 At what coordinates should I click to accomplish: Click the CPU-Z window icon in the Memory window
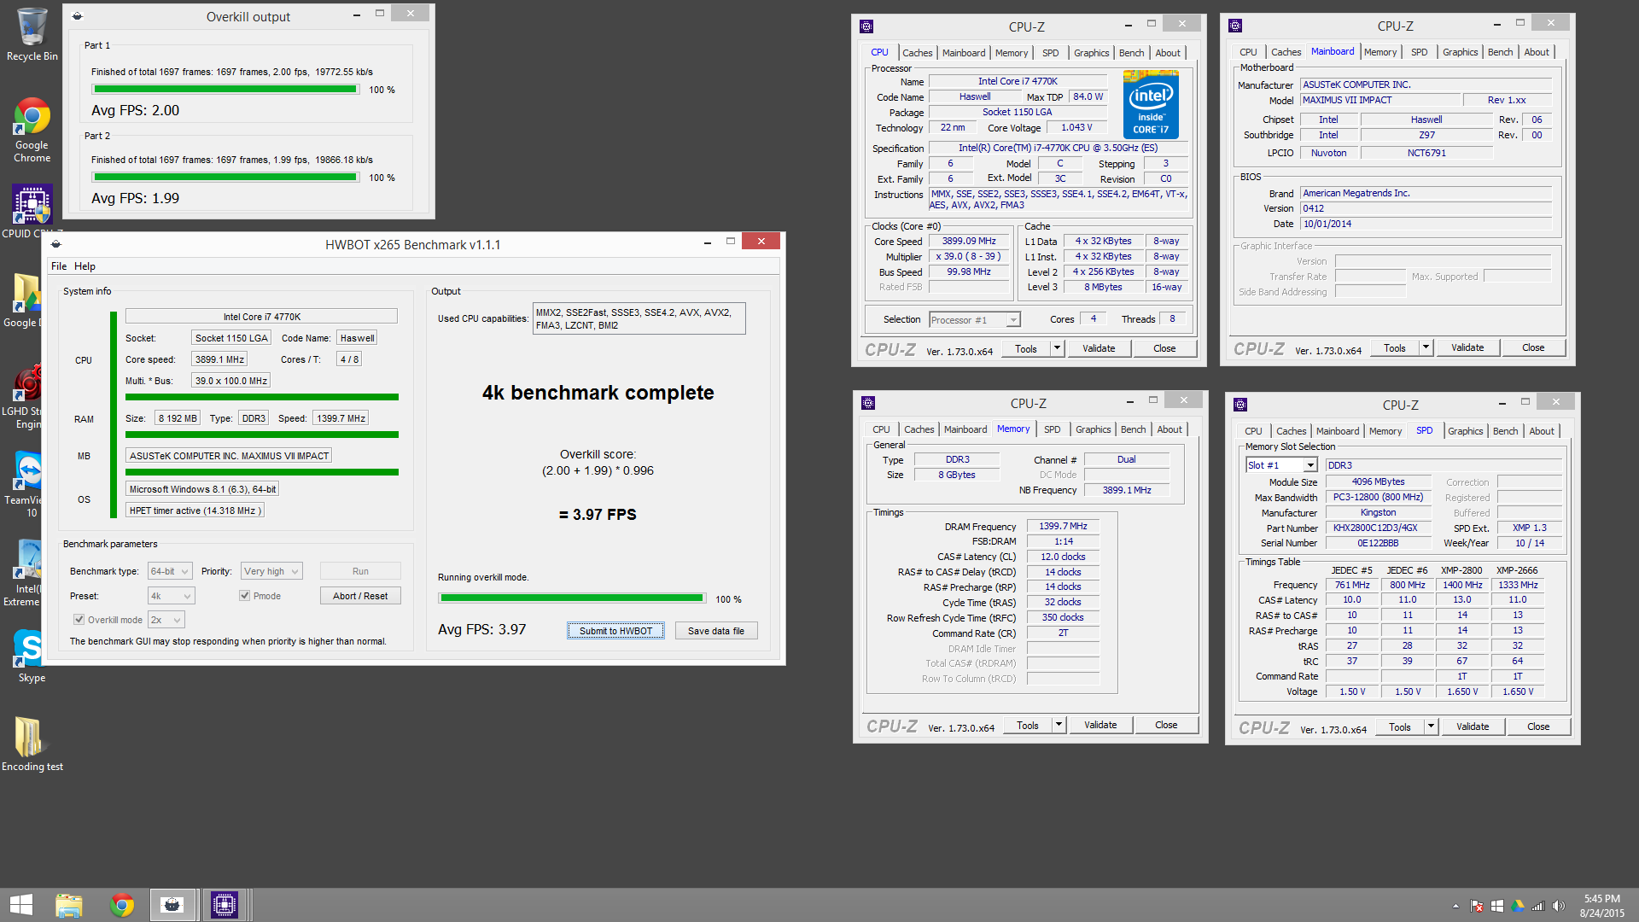point(868,403)
